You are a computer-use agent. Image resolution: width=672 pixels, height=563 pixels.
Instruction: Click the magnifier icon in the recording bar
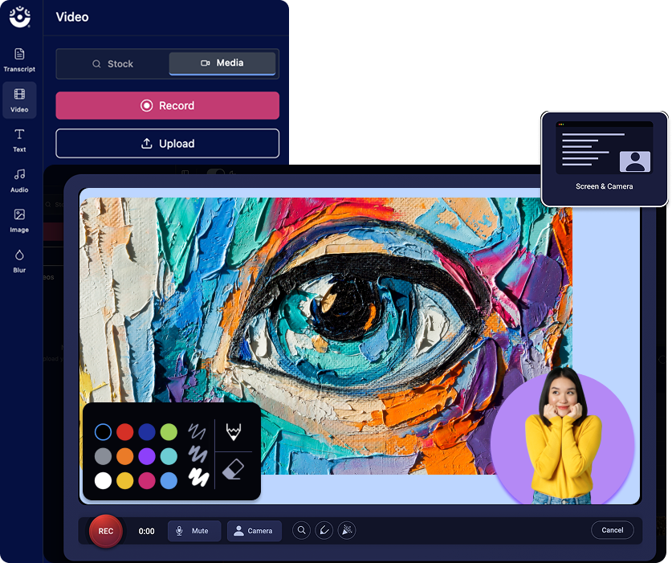(x=301, y=530)
